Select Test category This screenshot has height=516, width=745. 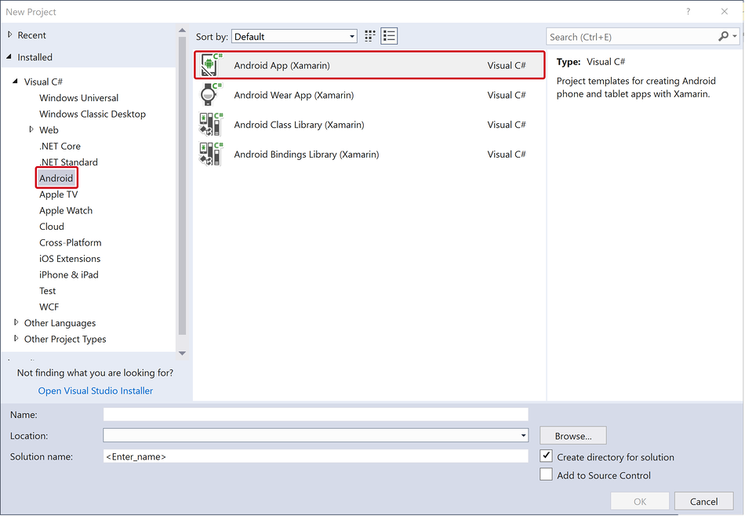pyautogui.click(x=47, y=291)
